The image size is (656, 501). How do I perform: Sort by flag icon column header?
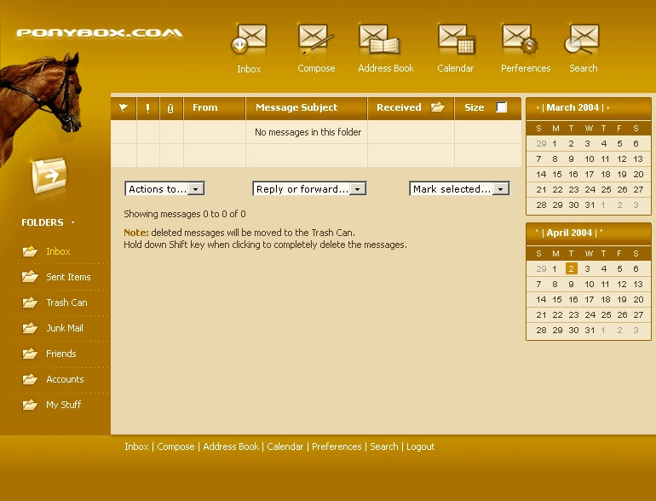124,108
